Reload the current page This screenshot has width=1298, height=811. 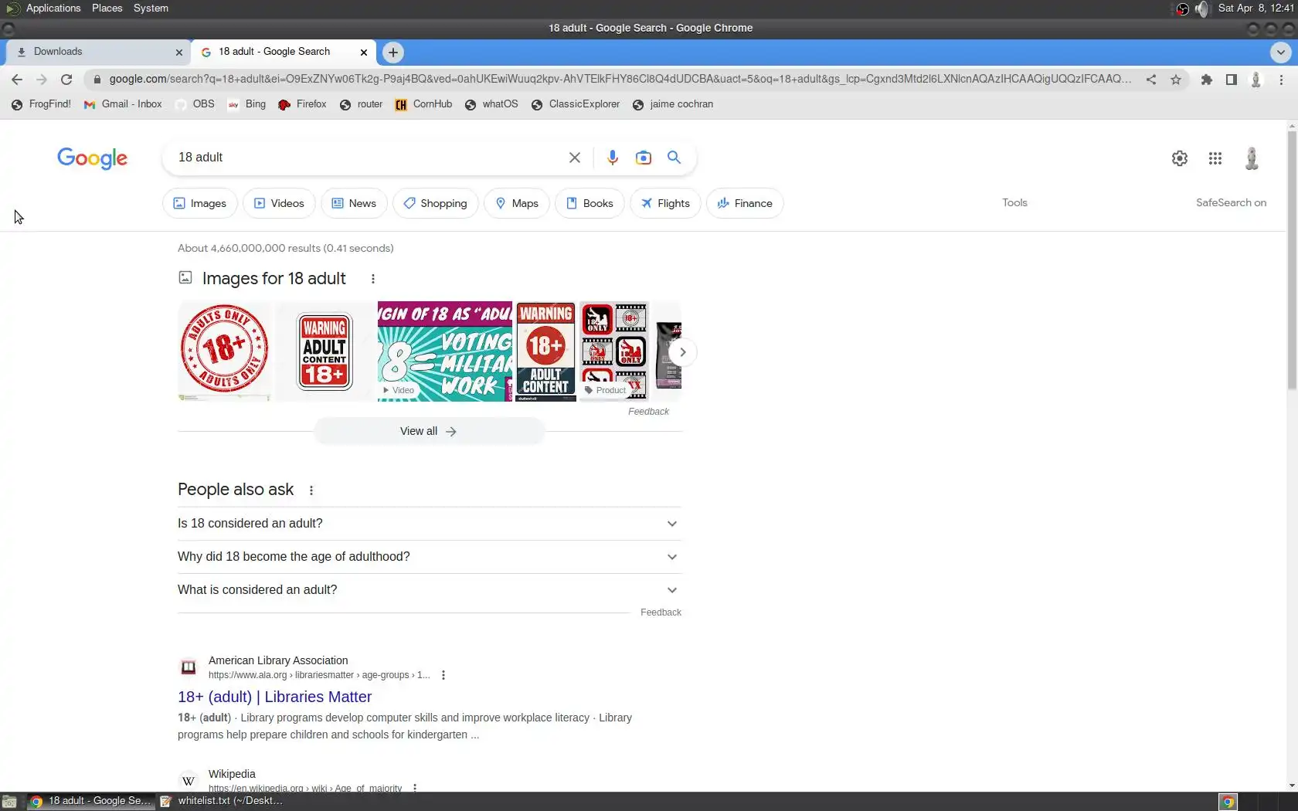click(66, 80)
